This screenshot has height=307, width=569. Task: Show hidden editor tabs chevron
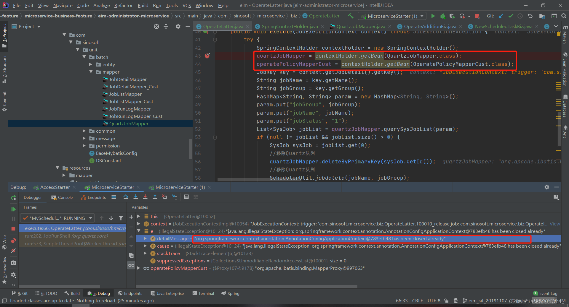pos(556,26)
